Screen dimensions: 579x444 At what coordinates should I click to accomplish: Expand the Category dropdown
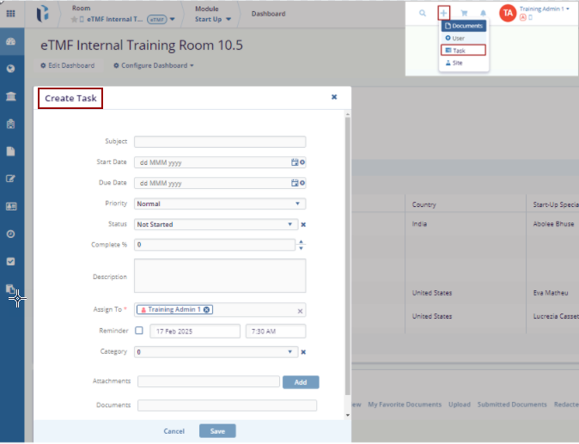point(290,351)
